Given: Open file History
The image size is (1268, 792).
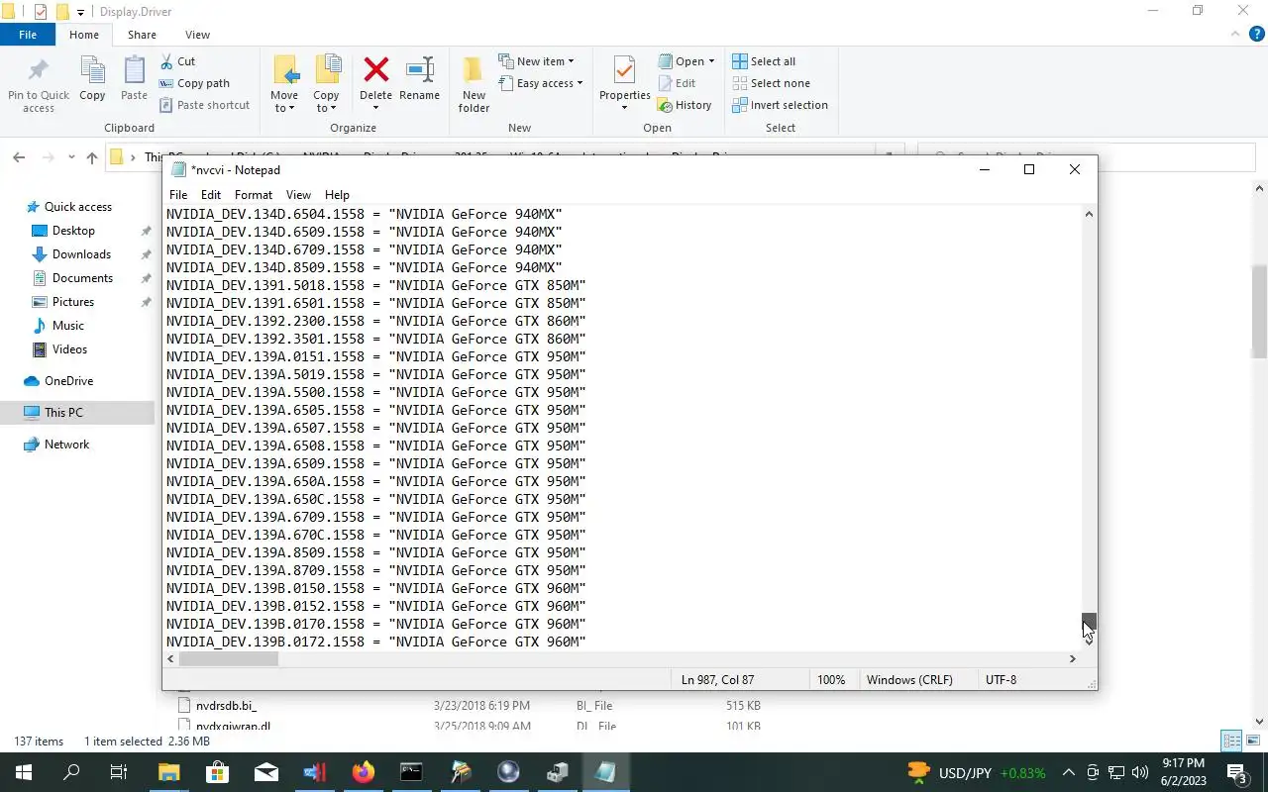Looking at the screenshot, I should [685, 105].
